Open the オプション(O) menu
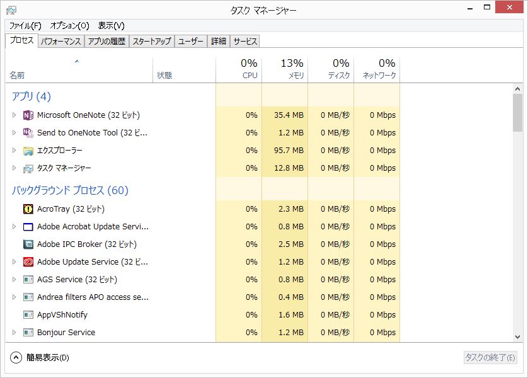Image resolution: width=528 pixels, height=378 pixels. (x=69, y=26)
